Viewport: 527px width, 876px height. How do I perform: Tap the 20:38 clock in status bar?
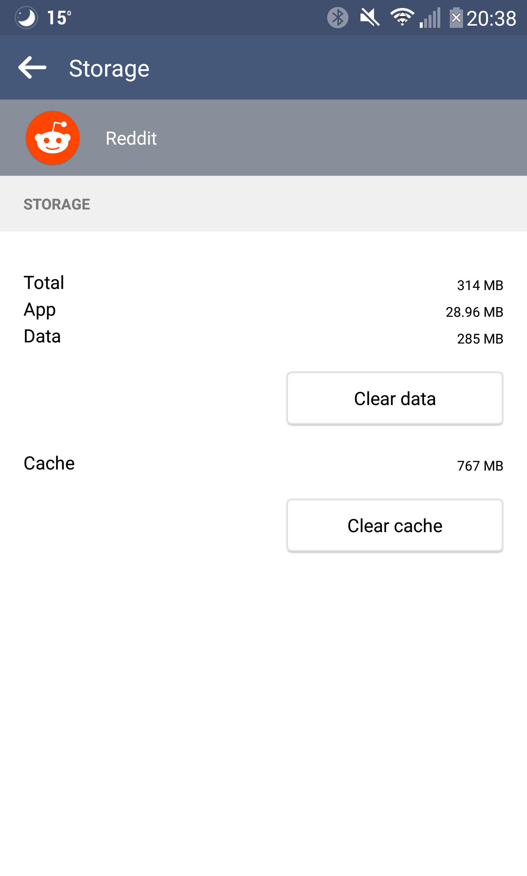pyautogui.click(x=491, y=18)
